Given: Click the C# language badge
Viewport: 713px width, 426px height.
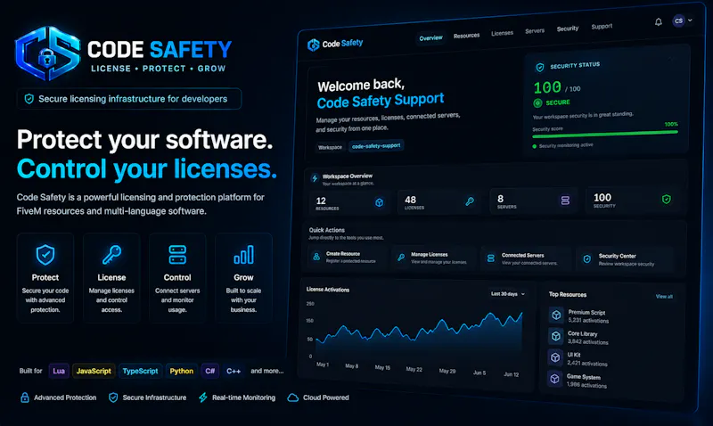Looking at the screenshot, I should [x=209, y=371].
